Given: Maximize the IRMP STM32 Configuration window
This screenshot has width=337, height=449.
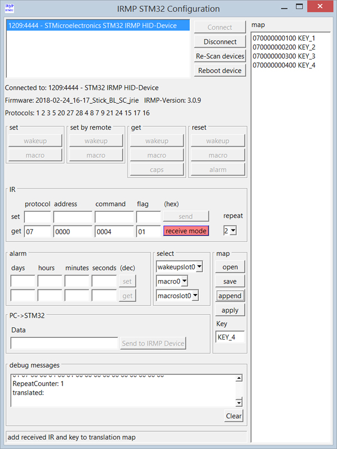Looking at the screenshot, I should click(x=299, y=7).
